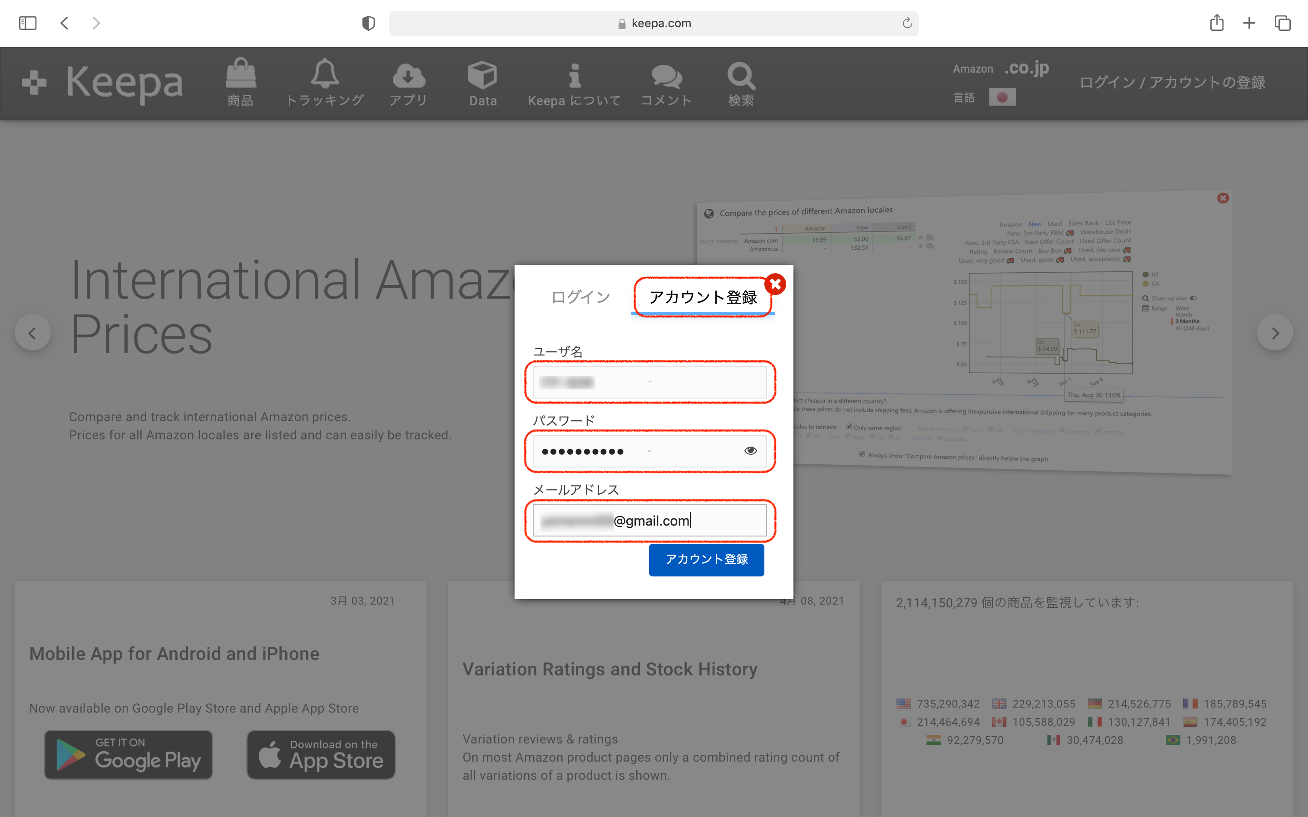Open the アプリ cloud download icon
Viewport: 1308px width, 817px height.
[x=409, y=76]
